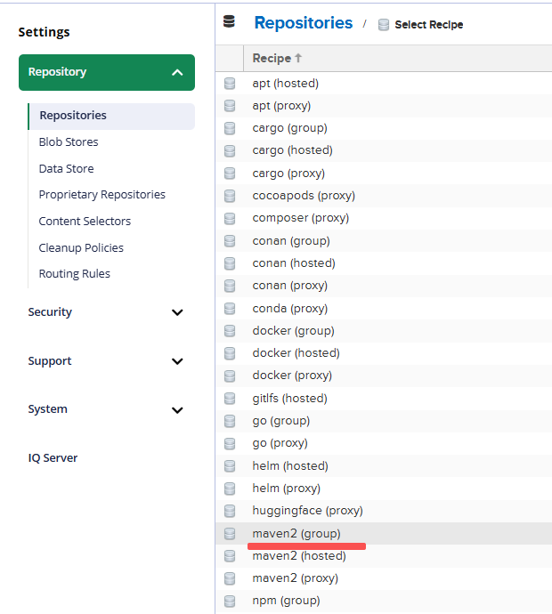Click the icon for composer (proxy)
This screenshot has height=614, width=552.
click(230, 218)
